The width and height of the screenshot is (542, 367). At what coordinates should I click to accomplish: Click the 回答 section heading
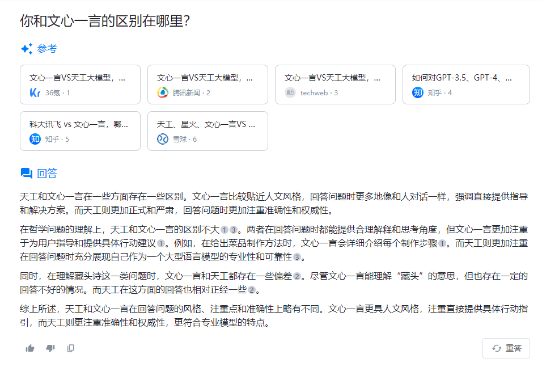(47, 173)
